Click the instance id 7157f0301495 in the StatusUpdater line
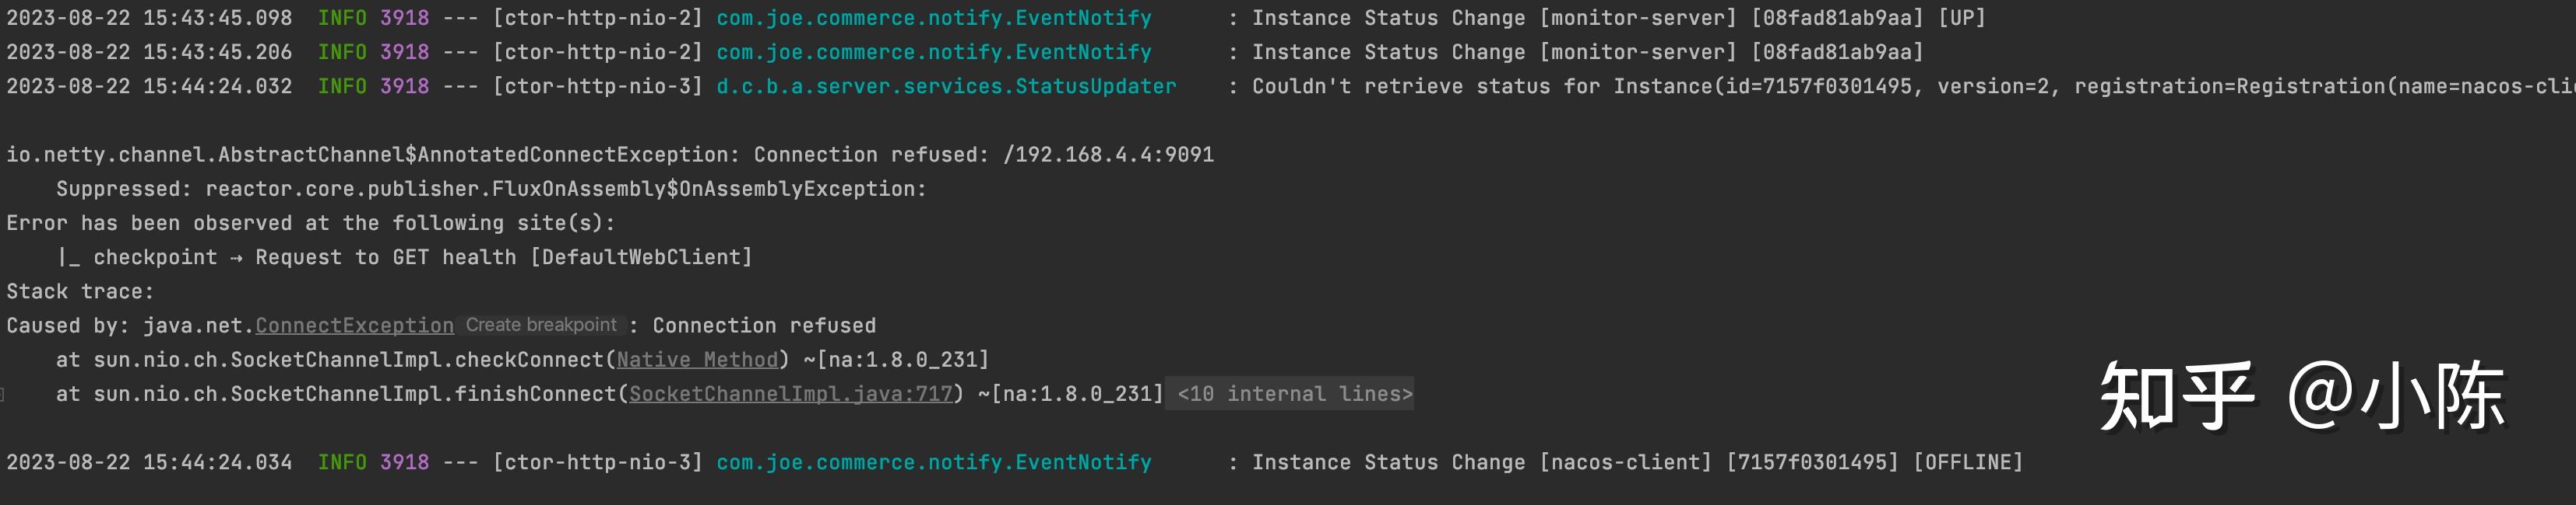The height and width of the screenshot is (505, 2576). coord(1836,87)
